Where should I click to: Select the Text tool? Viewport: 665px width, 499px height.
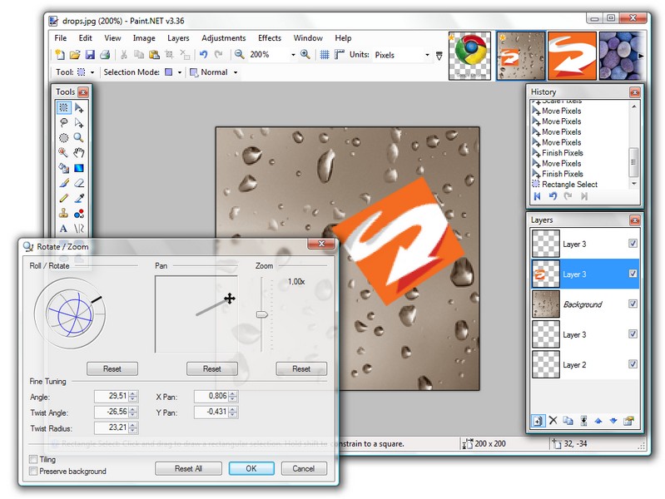(x=63, y=229)
